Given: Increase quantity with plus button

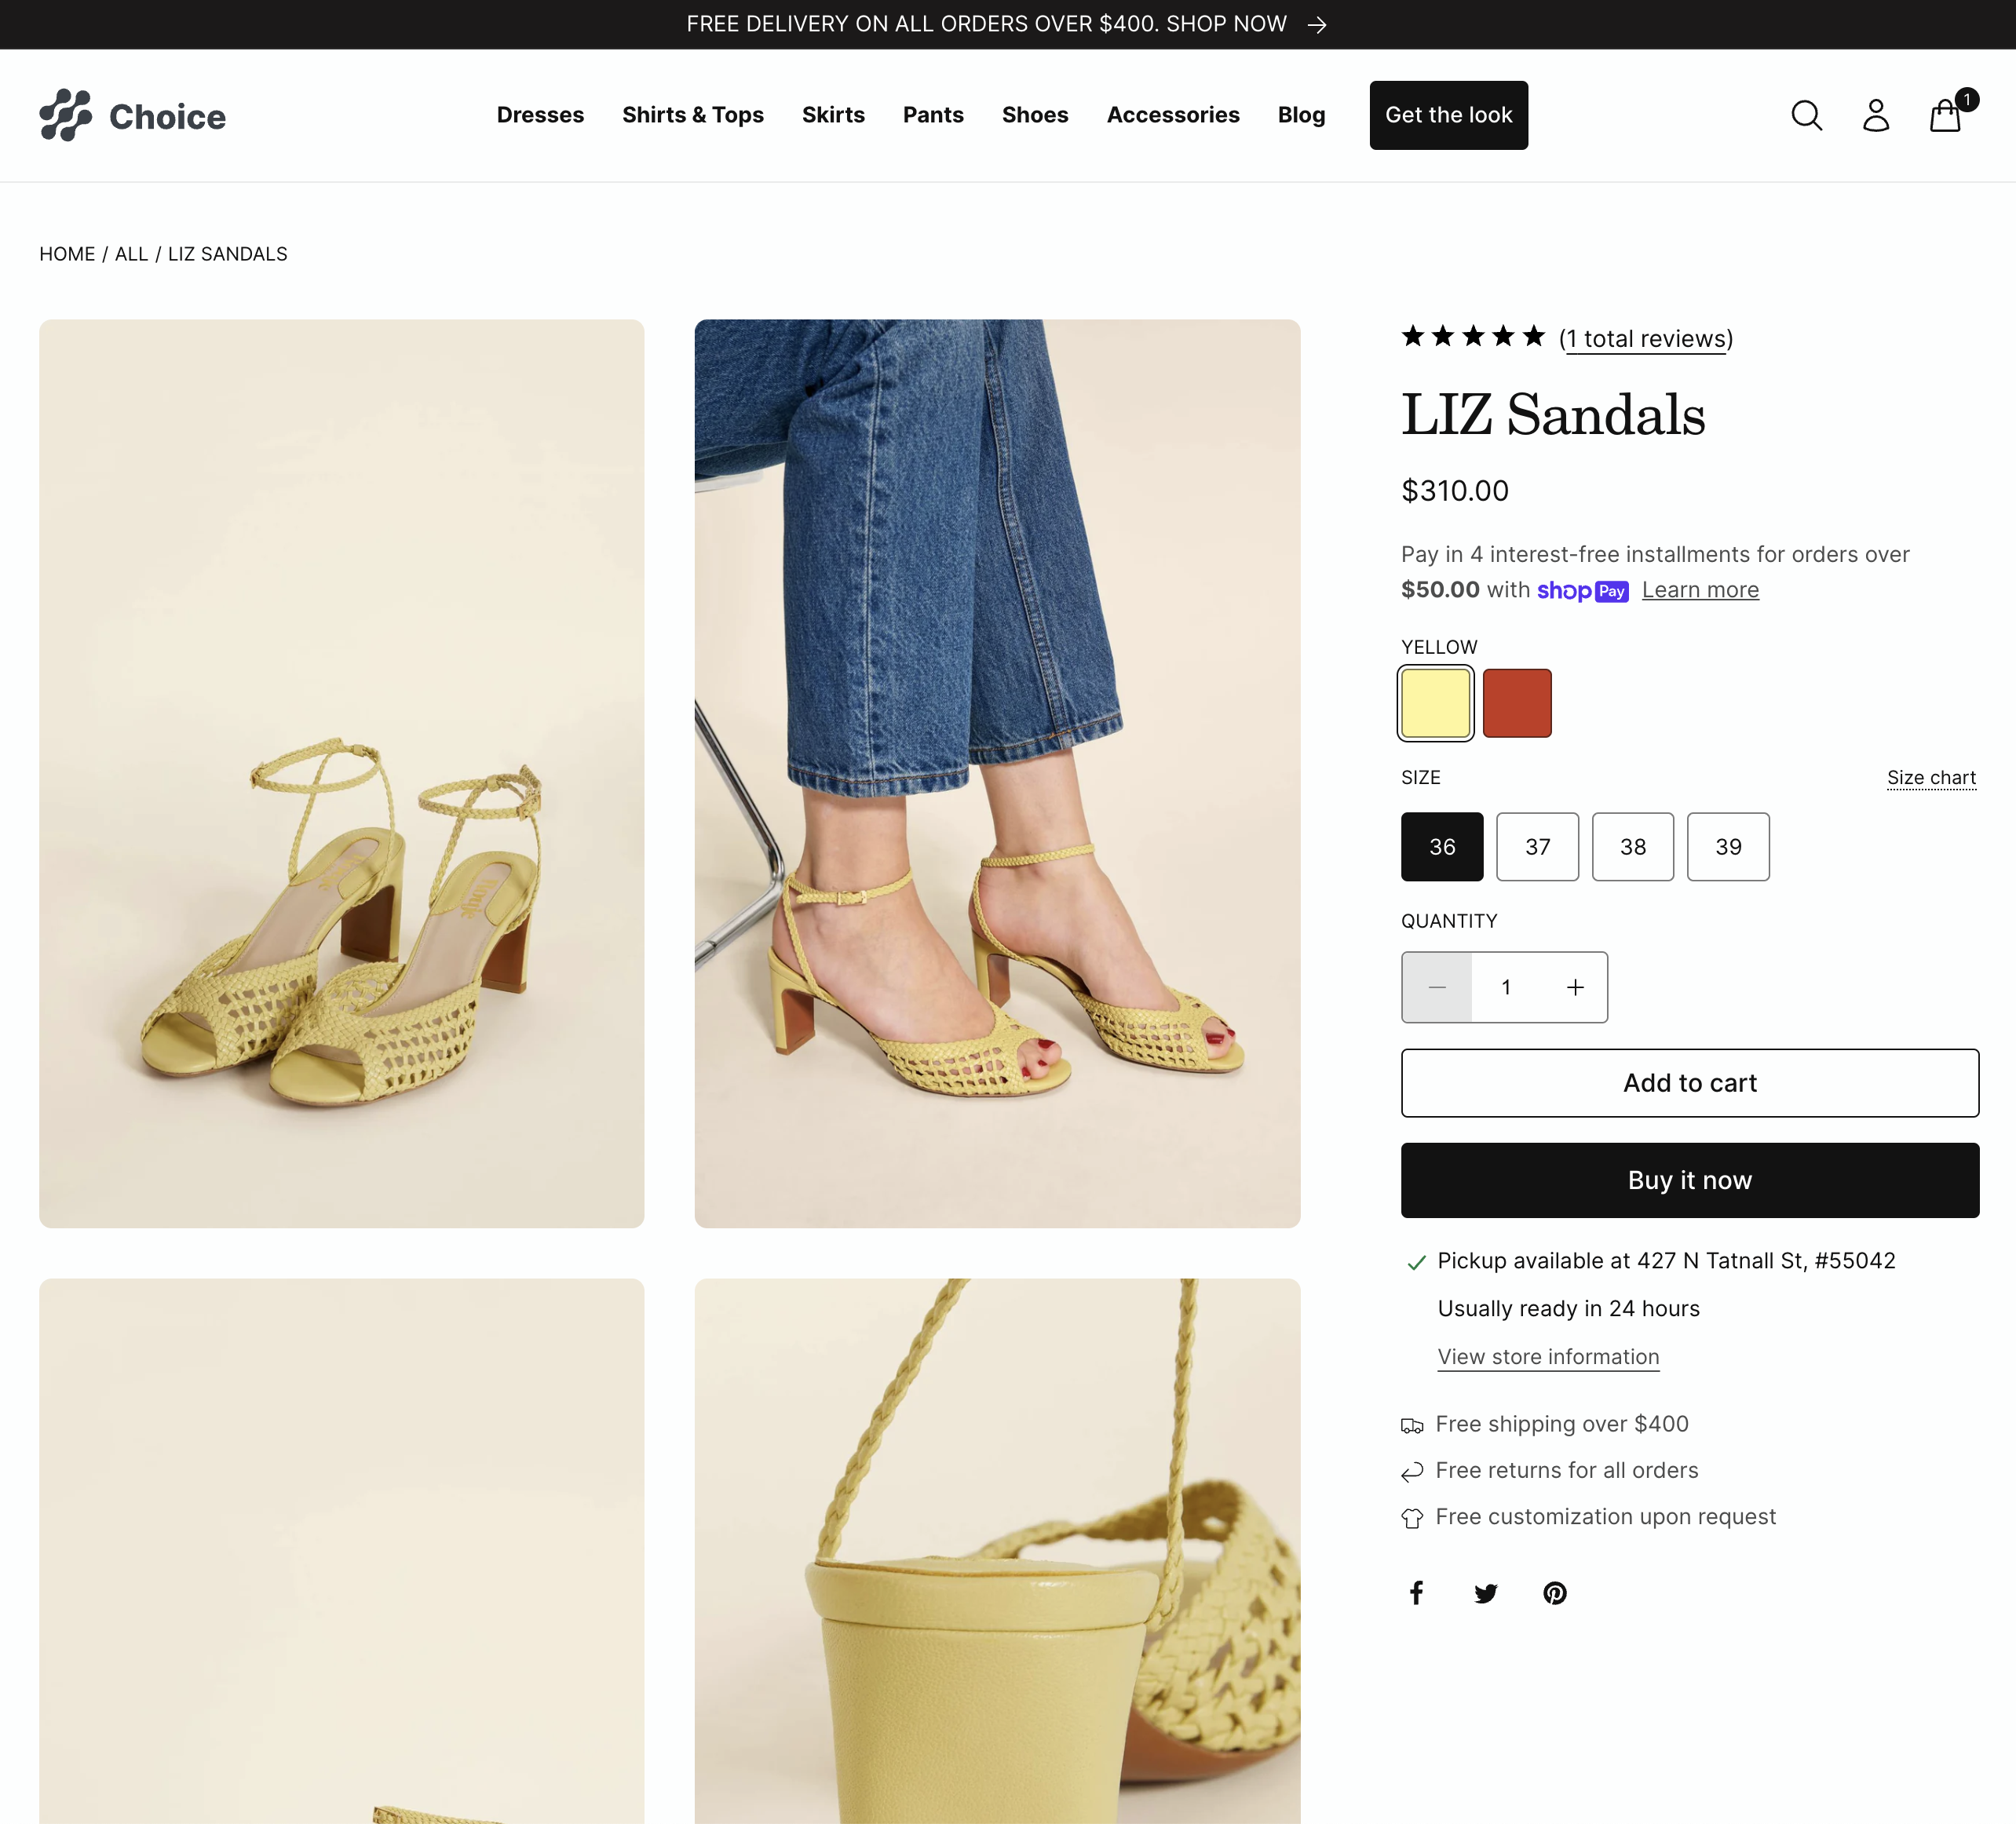Looking at the screenshot, I should [1575, 988].
